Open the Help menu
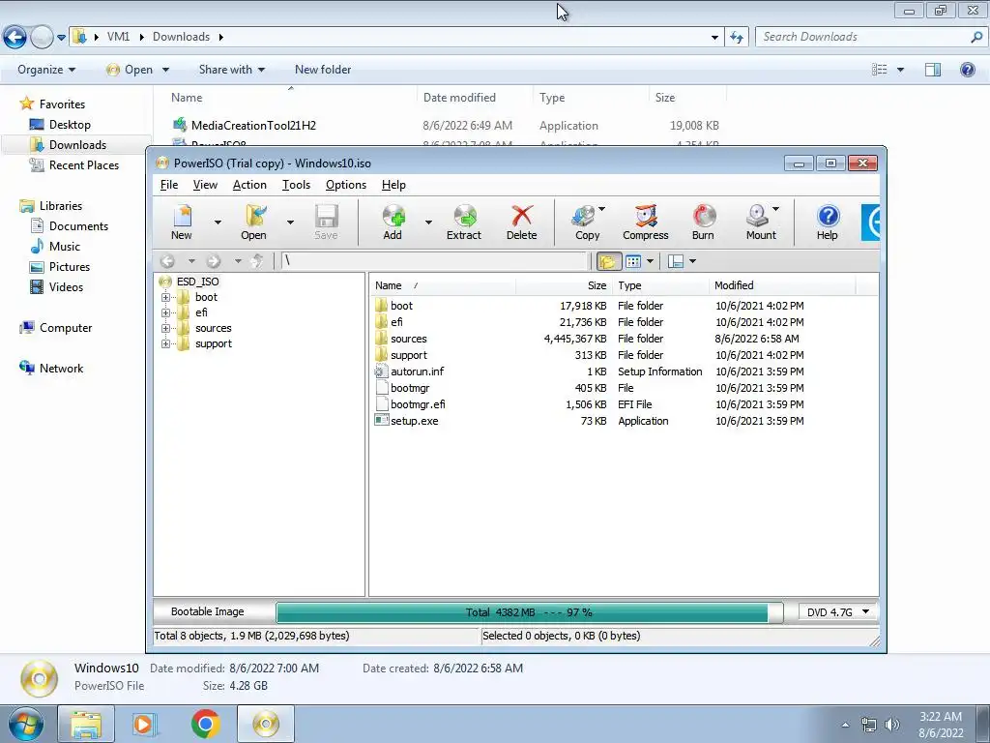990x743 pixels. 393,185
